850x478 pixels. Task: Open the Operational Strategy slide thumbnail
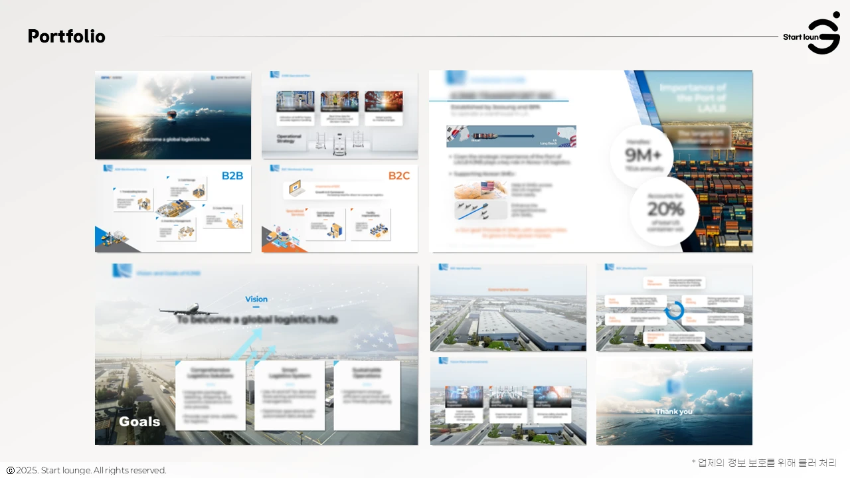[x=339, y=115]
